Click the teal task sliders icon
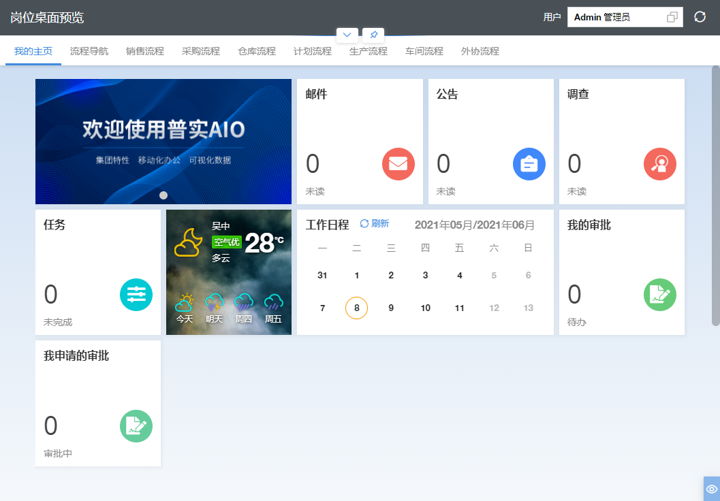The height and width of the screenshot is (501, 720). (x=136, y=295)
